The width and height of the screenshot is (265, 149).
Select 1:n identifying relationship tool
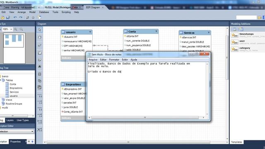[40, 115]
